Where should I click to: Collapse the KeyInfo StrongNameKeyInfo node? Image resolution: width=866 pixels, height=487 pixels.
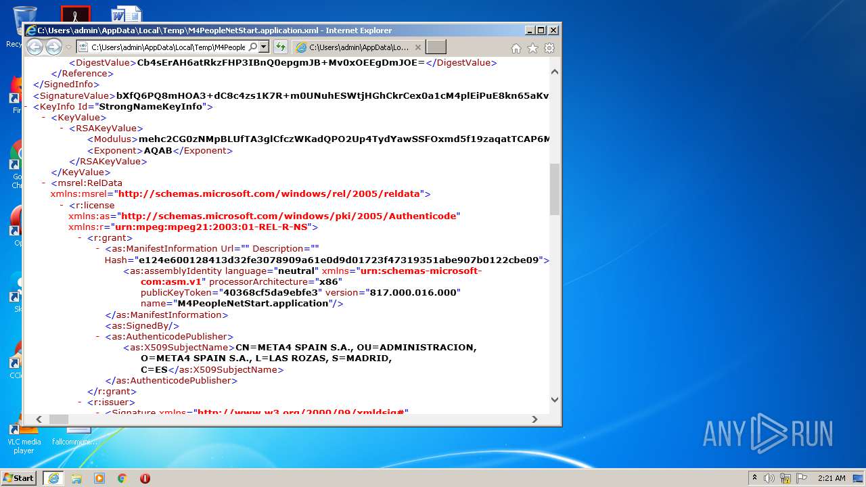pos(26,106)
